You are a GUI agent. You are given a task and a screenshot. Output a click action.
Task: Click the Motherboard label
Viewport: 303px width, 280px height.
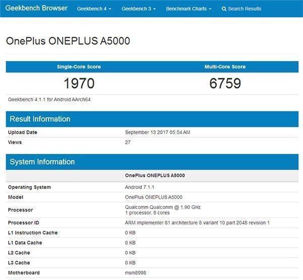coord(24,272)
